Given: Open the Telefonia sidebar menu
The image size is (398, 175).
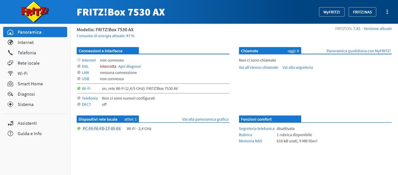Looking at the screenshot, I should [x=35, y=53].
